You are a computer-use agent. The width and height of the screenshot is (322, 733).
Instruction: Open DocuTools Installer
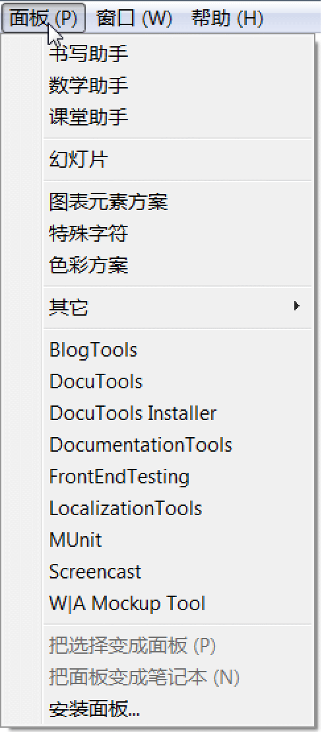(177, 413)
